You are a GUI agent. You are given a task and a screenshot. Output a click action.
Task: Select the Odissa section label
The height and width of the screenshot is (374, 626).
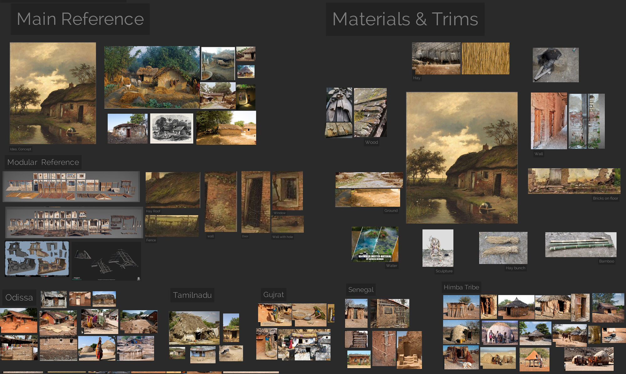(19, 297)
